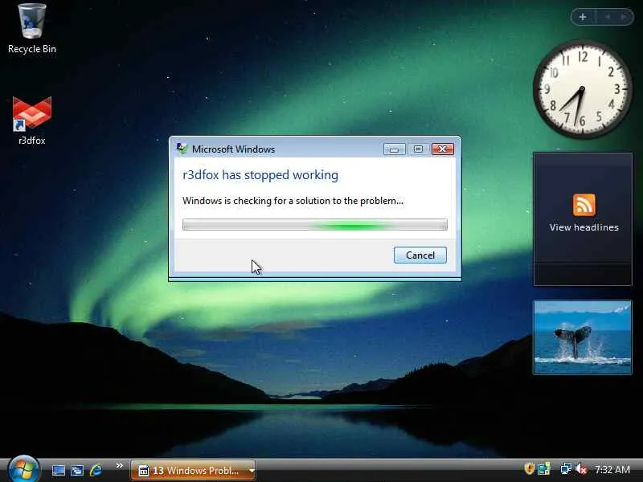
Task: Click the Windows is checking for a solution text
Action: pyautogui.click(x=293, y=201)
